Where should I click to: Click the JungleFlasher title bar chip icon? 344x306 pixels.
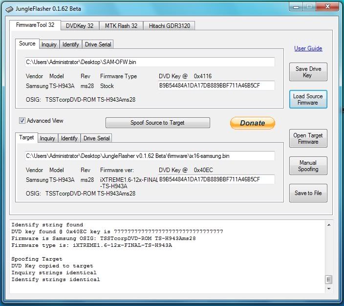[x=9, y=9]
